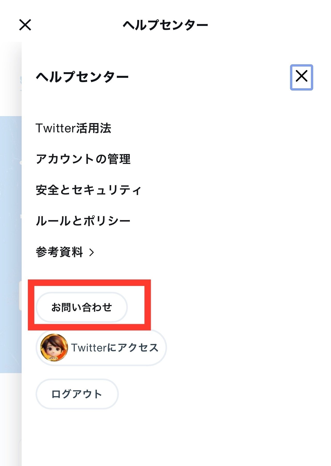Close the side menu with the boxed X
331x466 pixels.
301,77
